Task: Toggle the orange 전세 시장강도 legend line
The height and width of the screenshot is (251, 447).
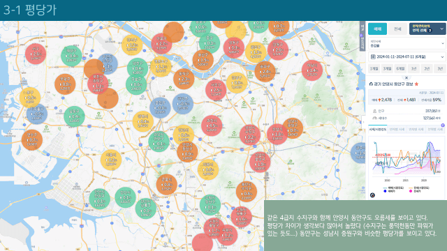Action: pyautogui.click(x=411, y=188)
